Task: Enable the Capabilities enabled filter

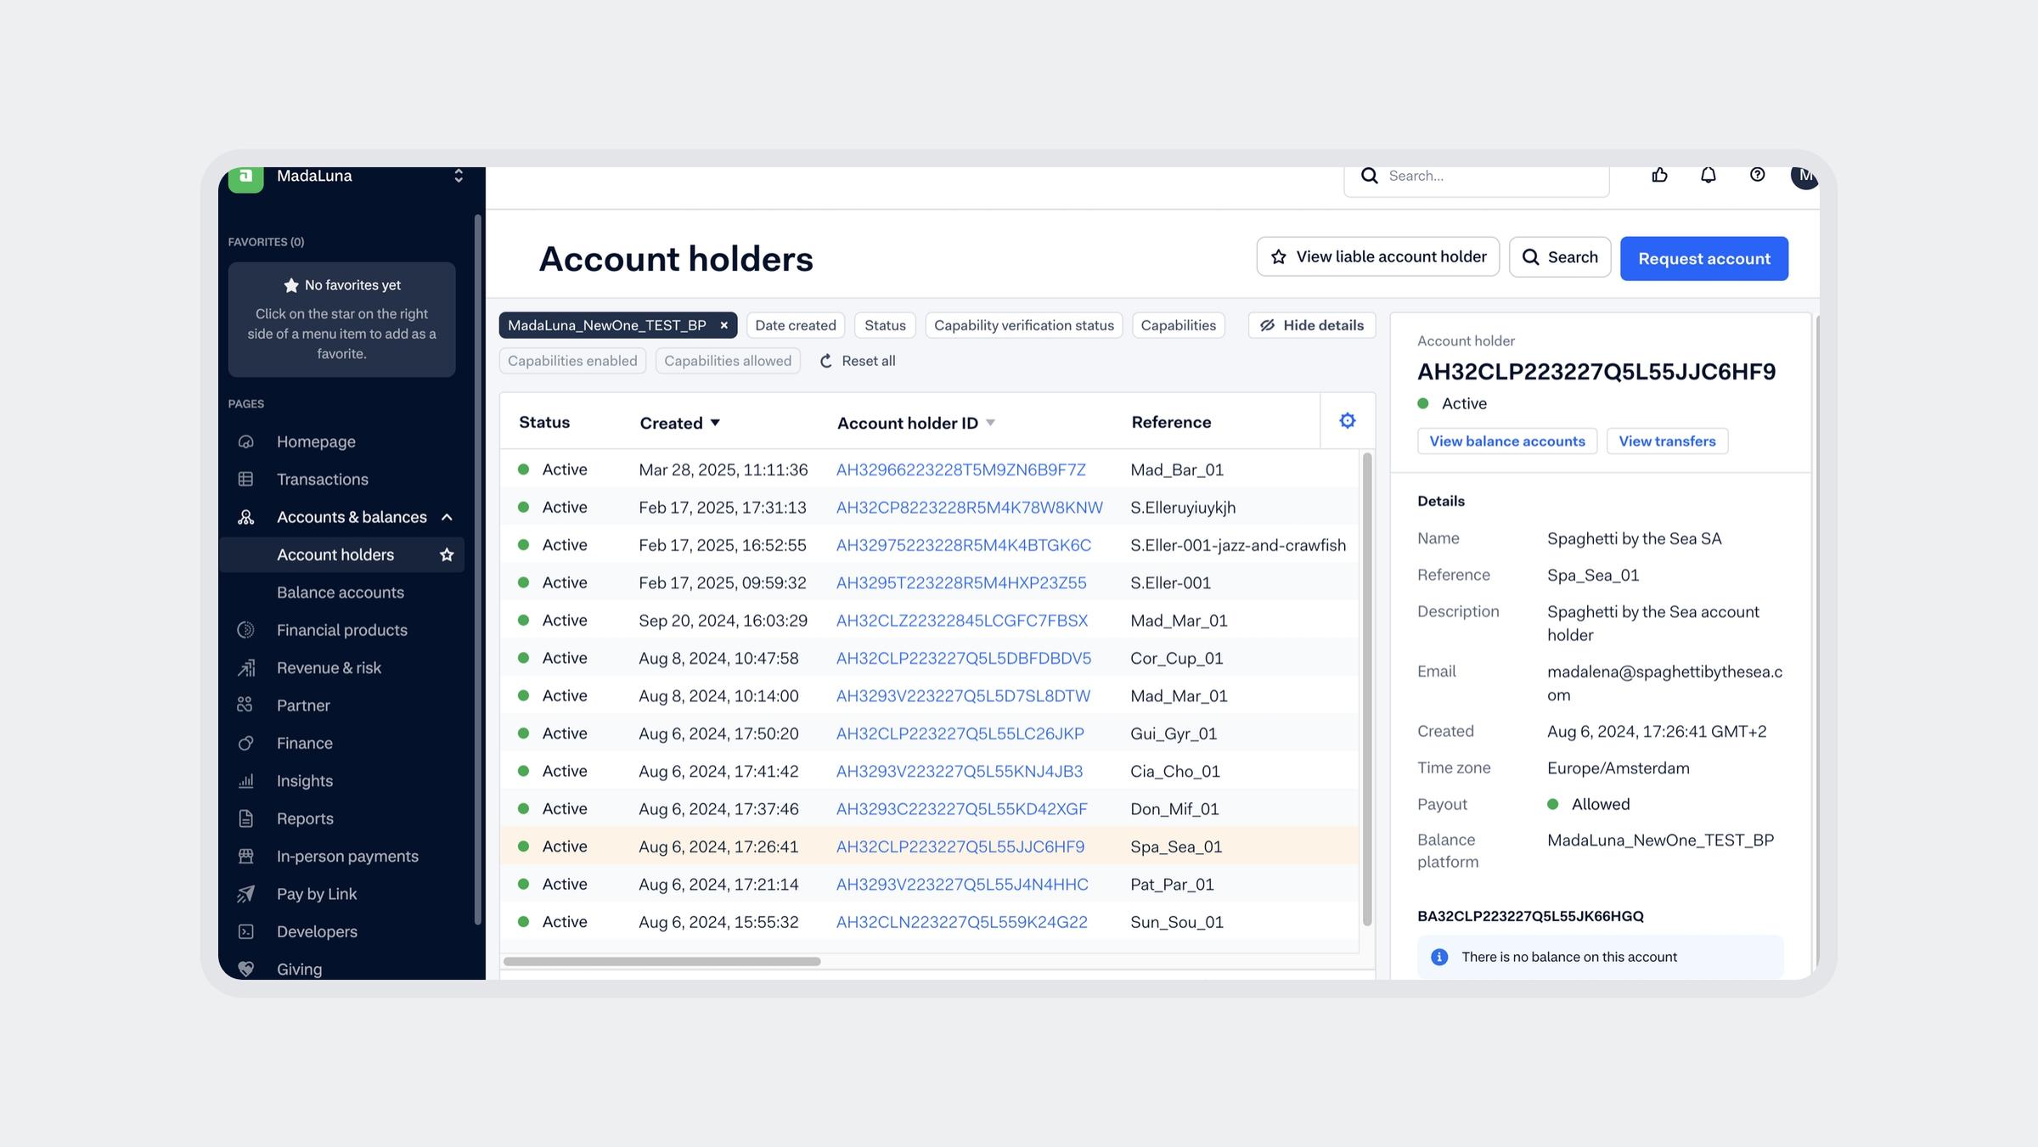Action: (x=571, y=360)
